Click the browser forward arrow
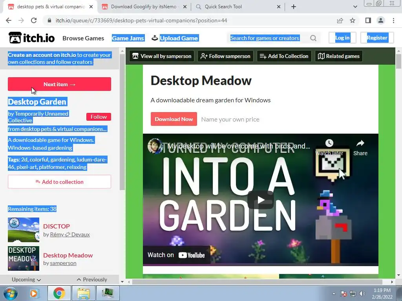The width and height of the screenshot is (402, 301). pyautogui.click(x=21, y=20)
